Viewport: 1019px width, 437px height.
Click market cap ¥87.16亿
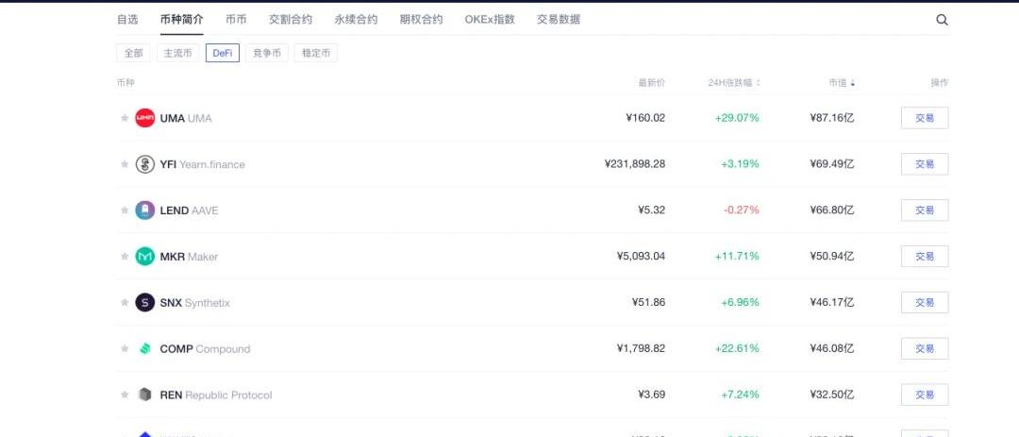tap(832, 118)
